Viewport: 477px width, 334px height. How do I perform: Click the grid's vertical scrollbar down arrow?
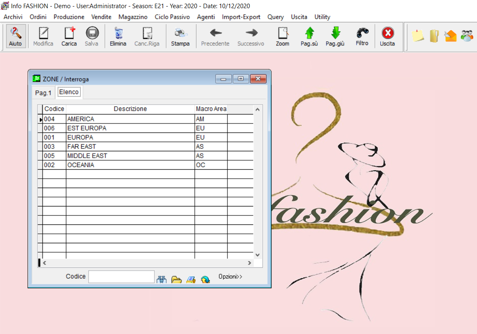click(257, 255)
